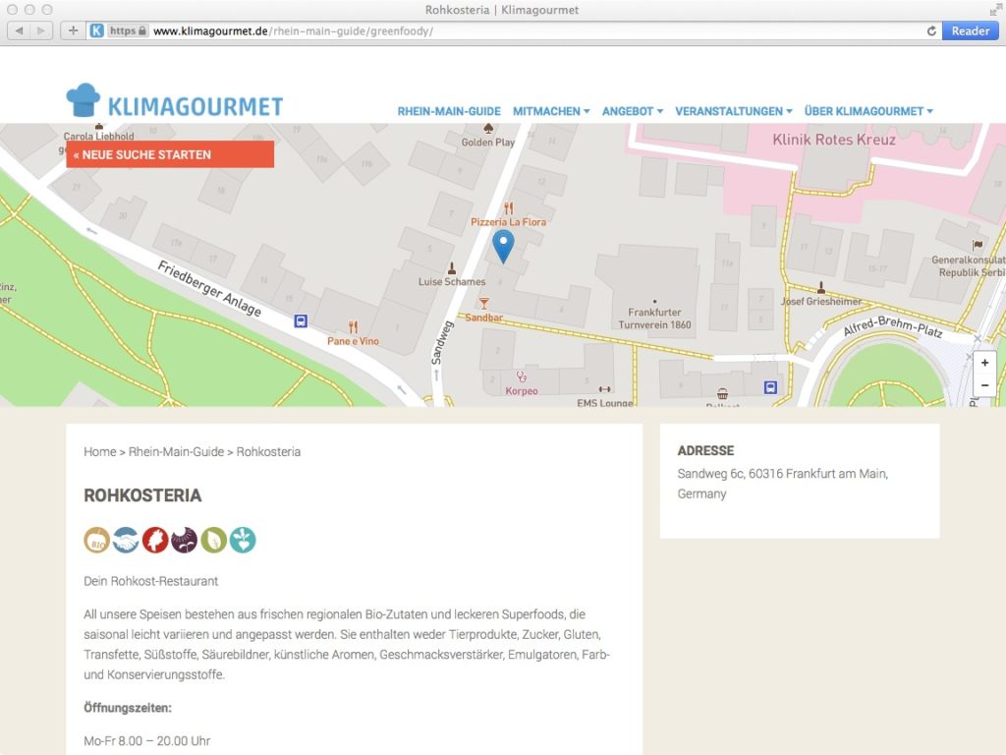Click the Reader button in address bar
Viewport: 1006px width, 755px height.
pyautogui.click(x=970, y=30)
